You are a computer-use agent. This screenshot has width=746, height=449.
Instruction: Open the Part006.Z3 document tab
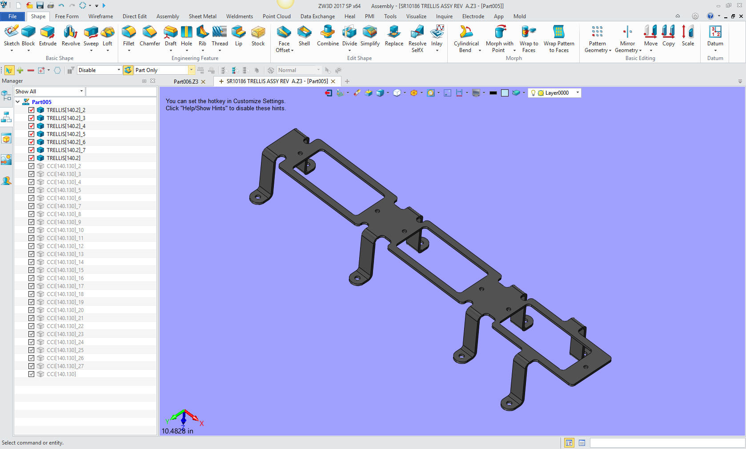coord(186,82)
